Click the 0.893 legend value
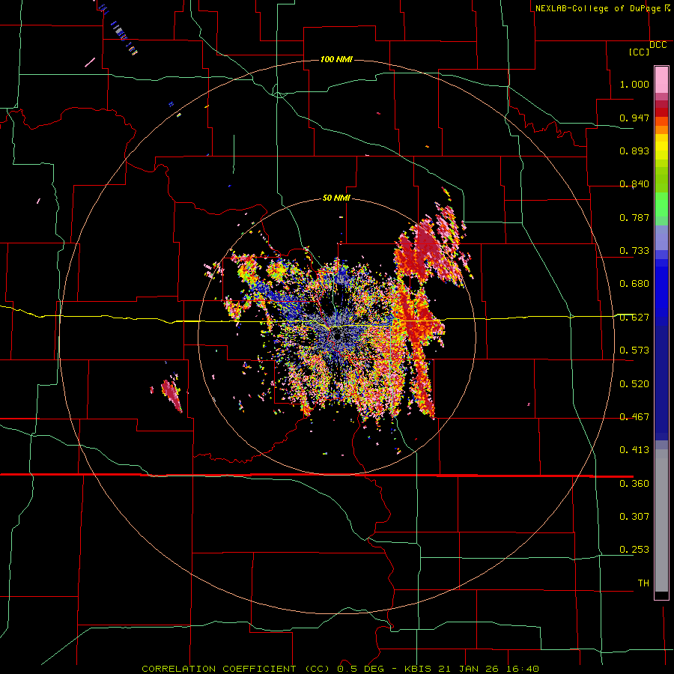674x674 pixels. coord(634,151)
